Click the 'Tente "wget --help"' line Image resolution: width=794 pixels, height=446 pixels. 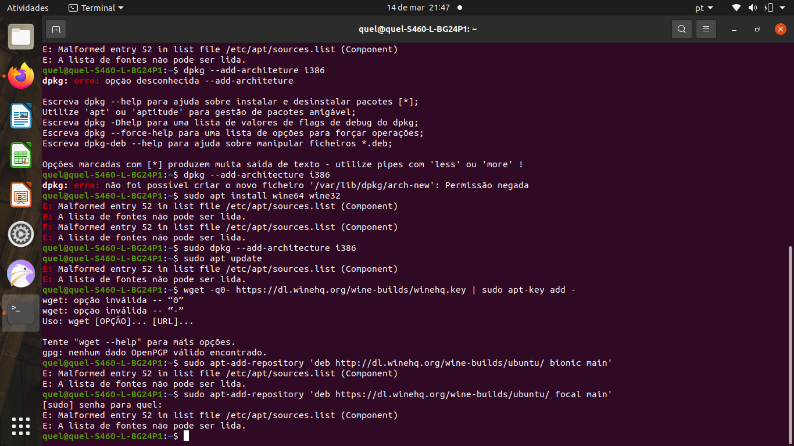(x=139, y=342)
